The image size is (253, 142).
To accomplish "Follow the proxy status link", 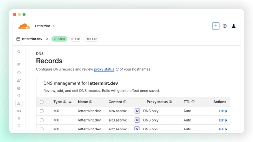I will (104, 69).
